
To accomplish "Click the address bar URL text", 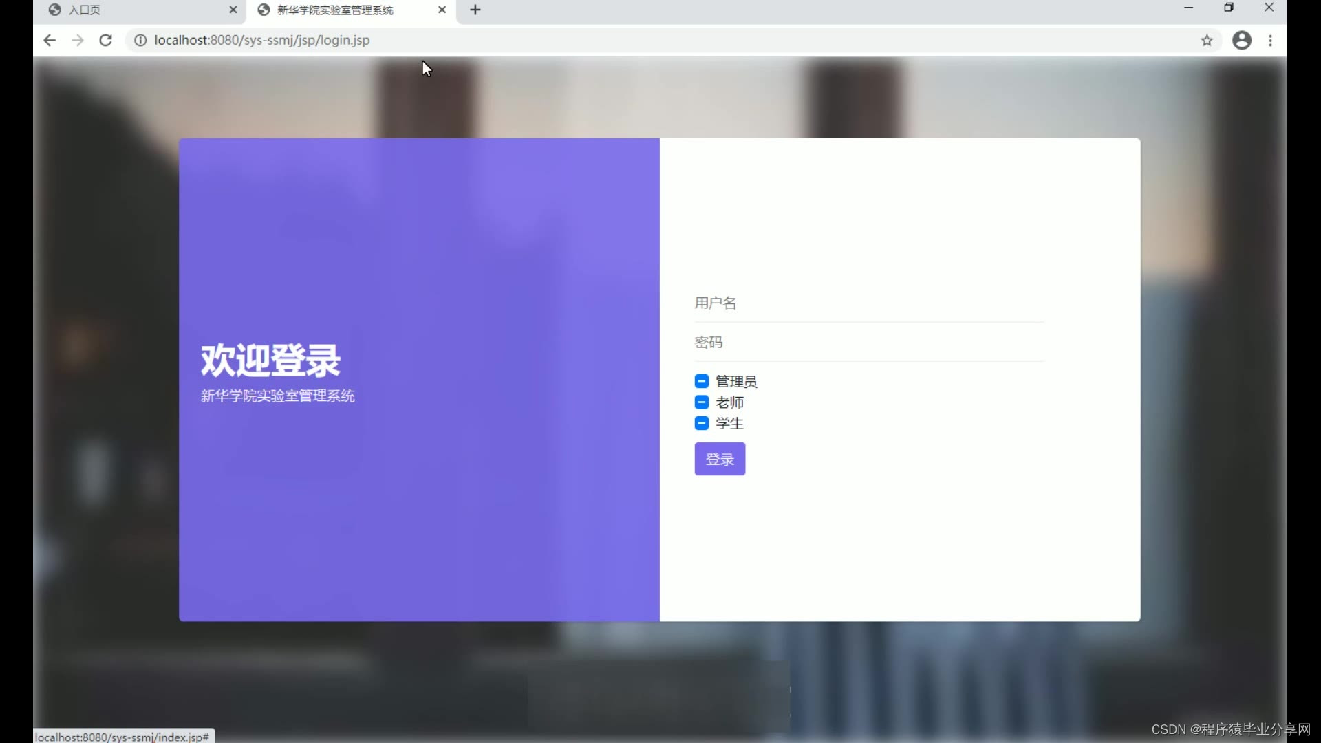I will pyautogui.click(x=261, y=41).
